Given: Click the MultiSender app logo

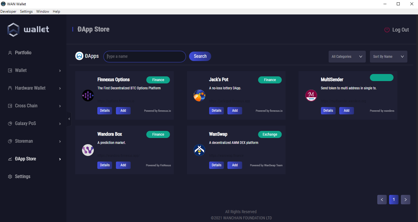Looking at the screenshot, I should [311, 96].
